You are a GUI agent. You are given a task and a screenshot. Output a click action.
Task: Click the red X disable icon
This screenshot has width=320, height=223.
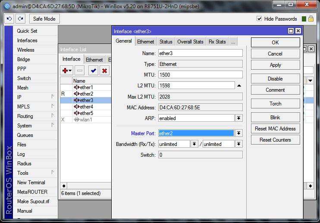(104, 71)
